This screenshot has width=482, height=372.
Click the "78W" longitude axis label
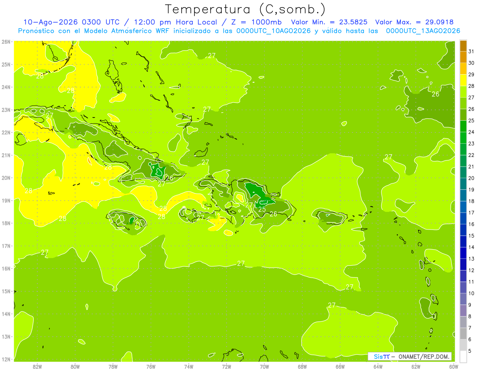click(113, 366)
